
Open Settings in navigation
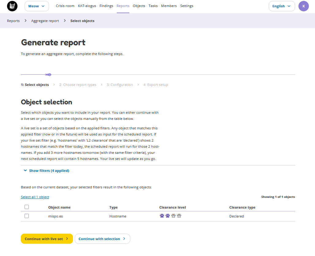(187, 6)
